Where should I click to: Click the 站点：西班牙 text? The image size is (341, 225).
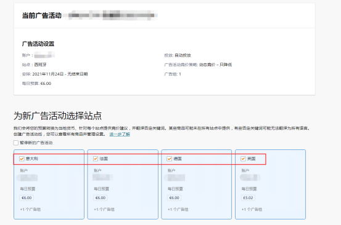point(35,65)
